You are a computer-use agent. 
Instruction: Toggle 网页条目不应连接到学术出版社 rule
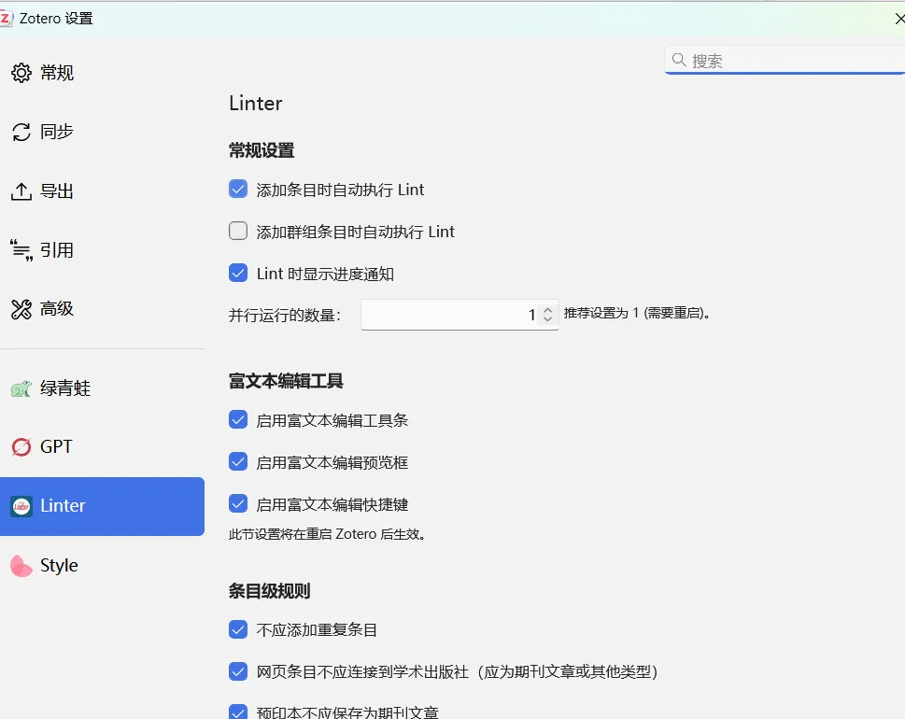click(238, 671)
